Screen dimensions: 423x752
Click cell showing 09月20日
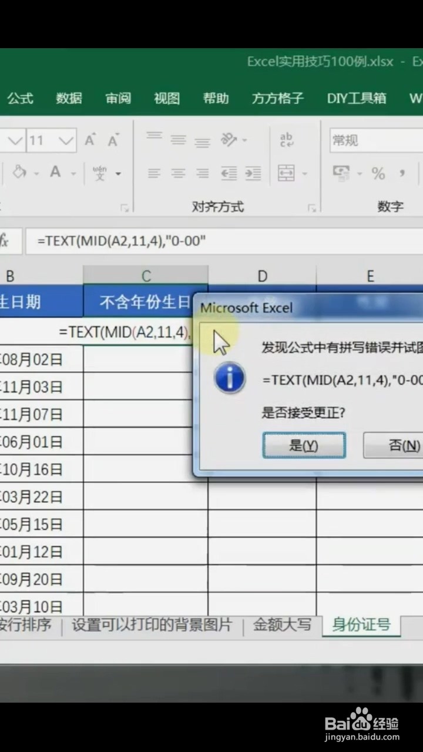[x=41, y=580]
